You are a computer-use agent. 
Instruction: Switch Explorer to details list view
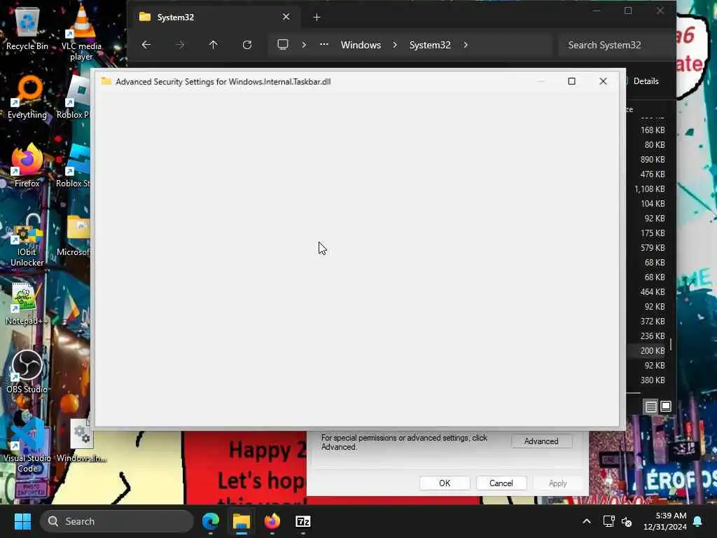[x=650, y=406]
